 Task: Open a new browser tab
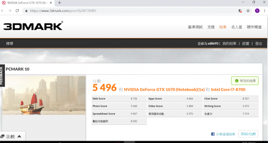coord(59,3)
